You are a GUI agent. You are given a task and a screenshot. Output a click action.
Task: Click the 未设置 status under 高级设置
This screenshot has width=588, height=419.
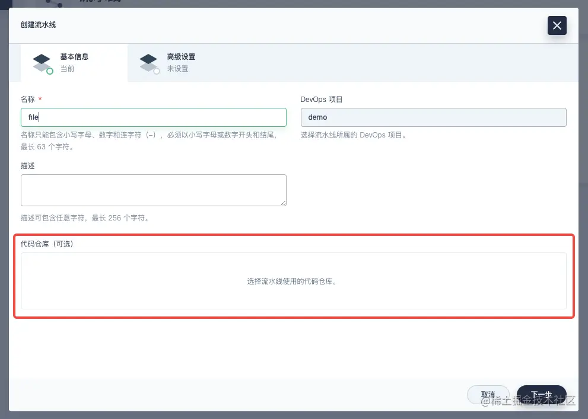coord(177,69)
